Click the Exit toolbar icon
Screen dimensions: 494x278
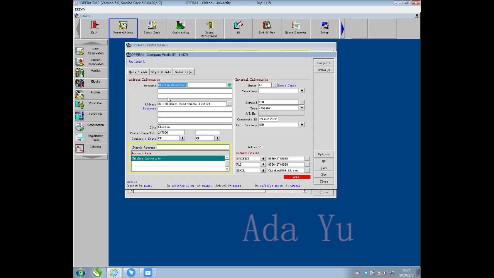click(x=95, y=29)
